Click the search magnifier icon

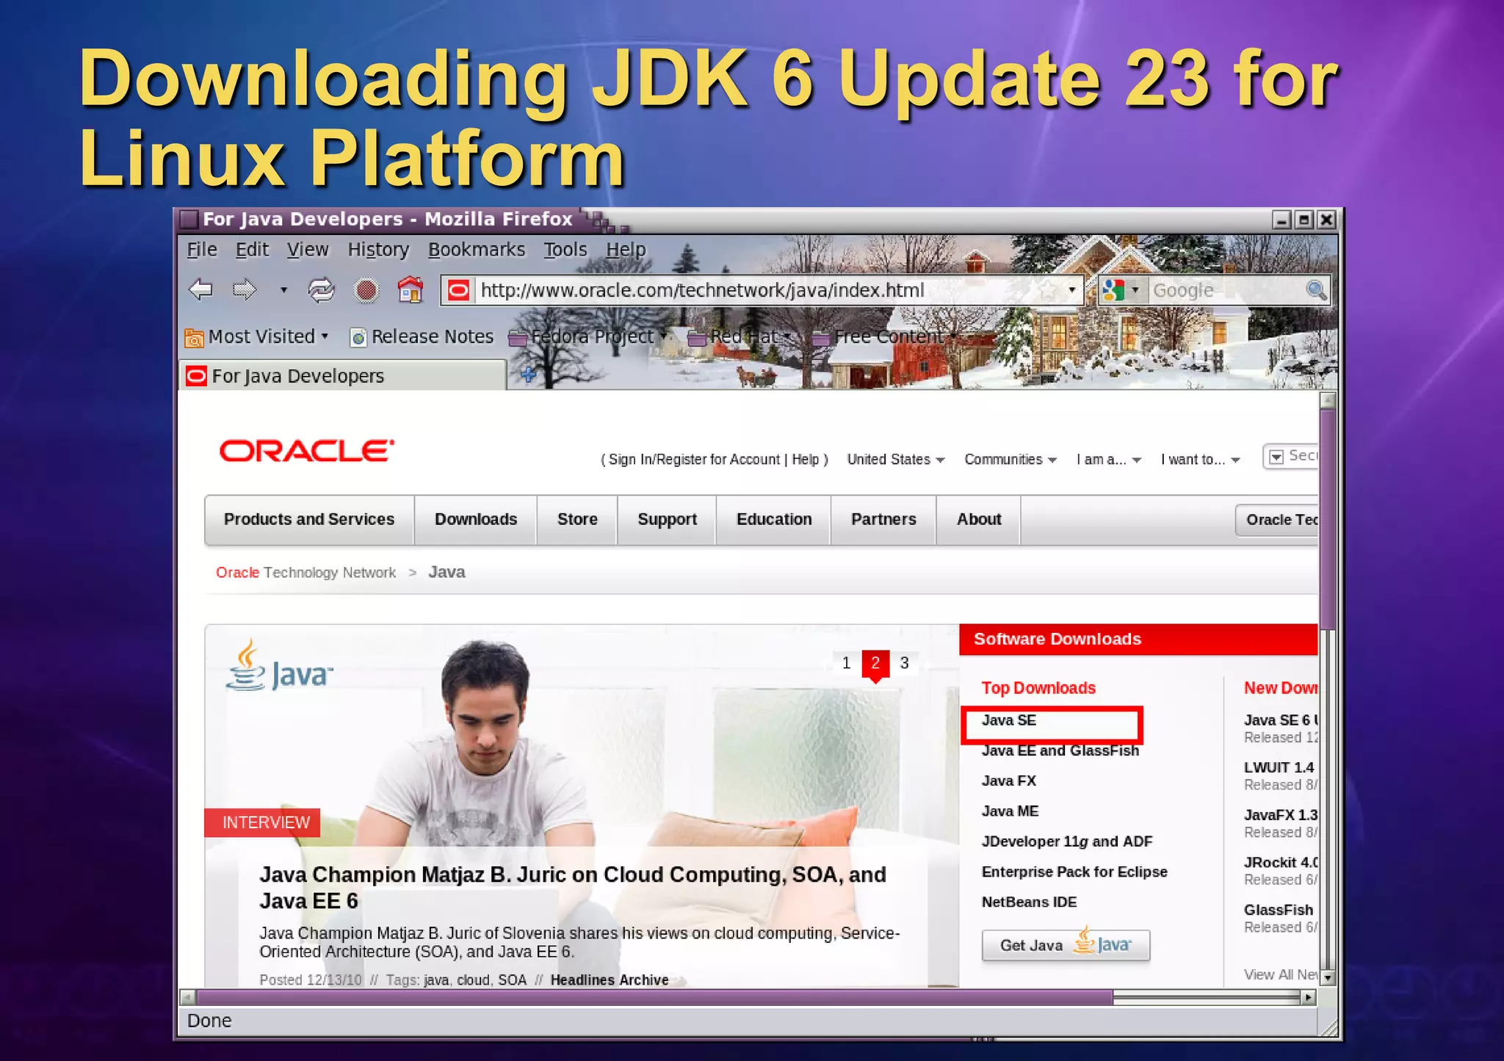1316,290
